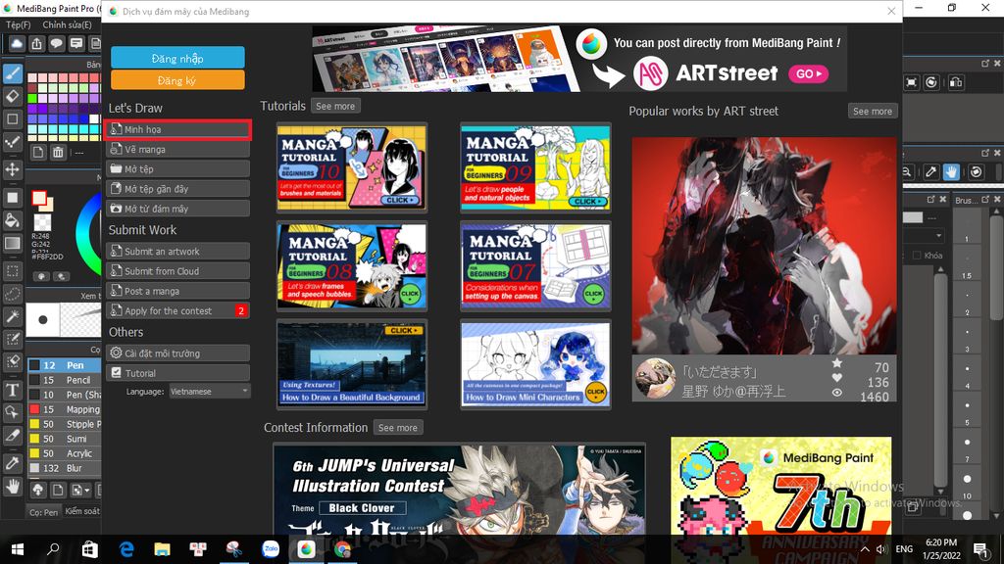Select the Hand tool in left toolbar
This screenshot has width=1004, height=564.
coord(13,487)
